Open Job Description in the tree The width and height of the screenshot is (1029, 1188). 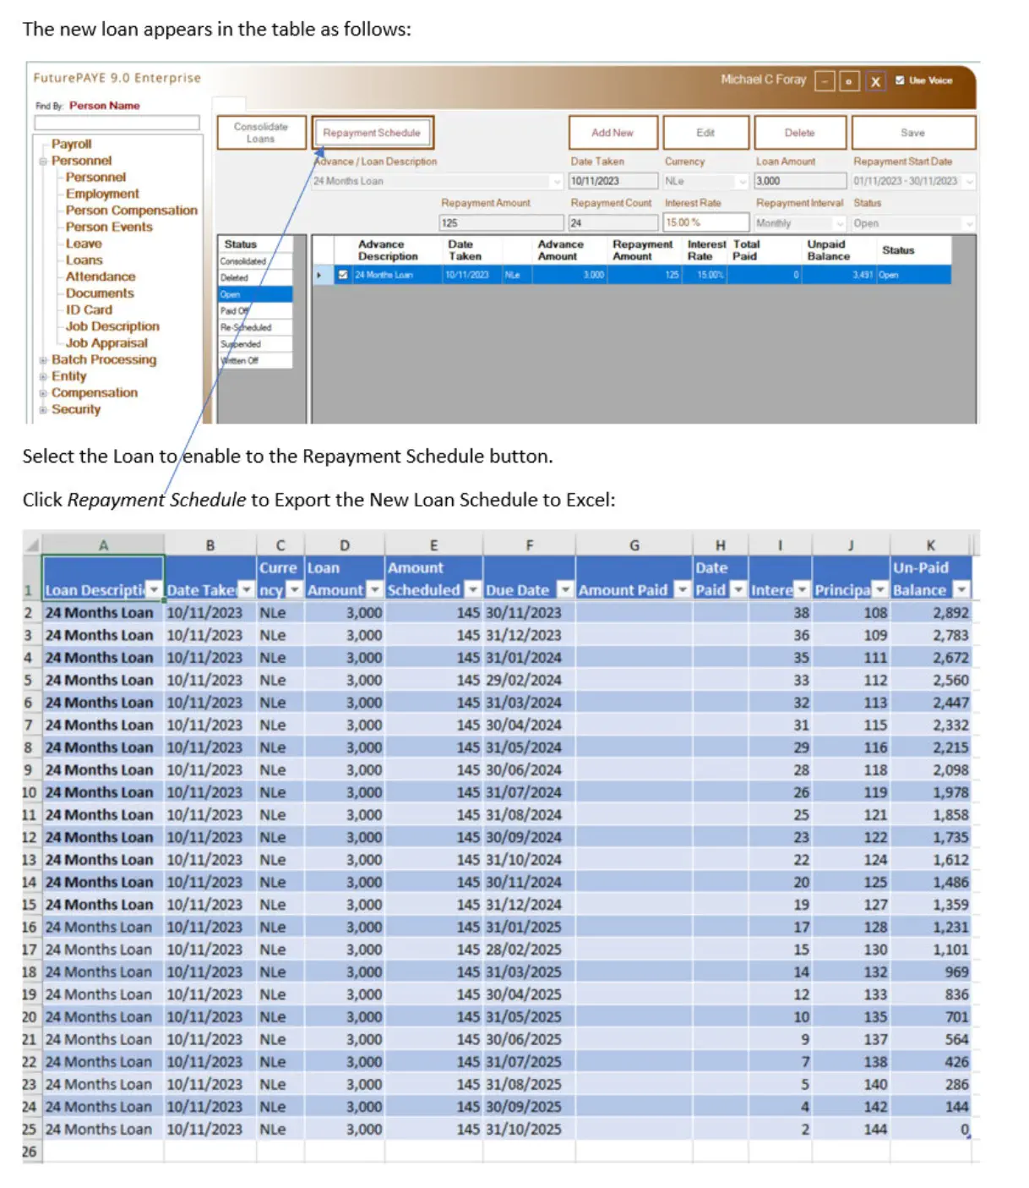[112, 326]
